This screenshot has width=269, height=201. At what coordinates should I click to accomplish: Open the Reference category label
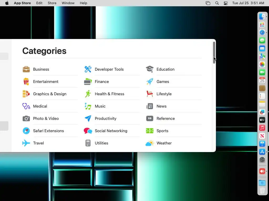click(165, 119)
